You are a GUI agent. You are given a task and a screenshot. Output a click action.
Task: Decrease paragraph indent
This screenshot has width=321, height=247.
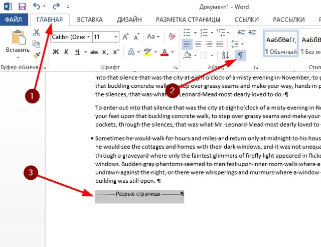tap(242, 33)
